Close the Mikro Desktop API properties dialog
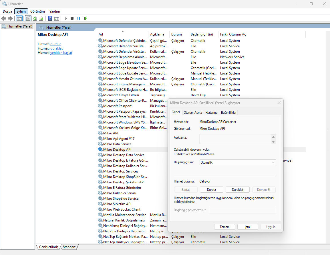This screenshot has width=330, height=255. pyautogui.click(x=279, y=103)
